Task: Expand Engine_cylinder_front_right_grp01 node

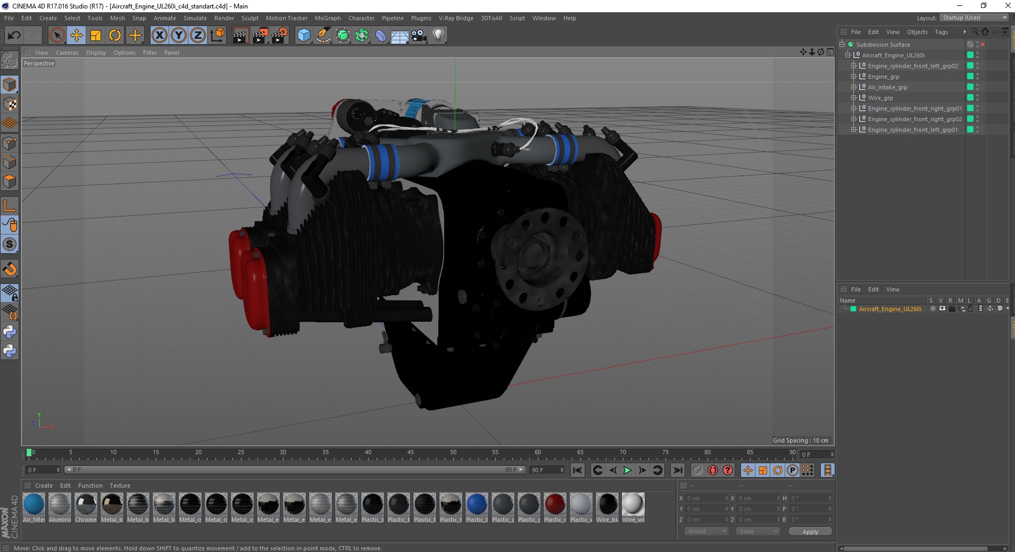Action: click(x=854, y=108)
